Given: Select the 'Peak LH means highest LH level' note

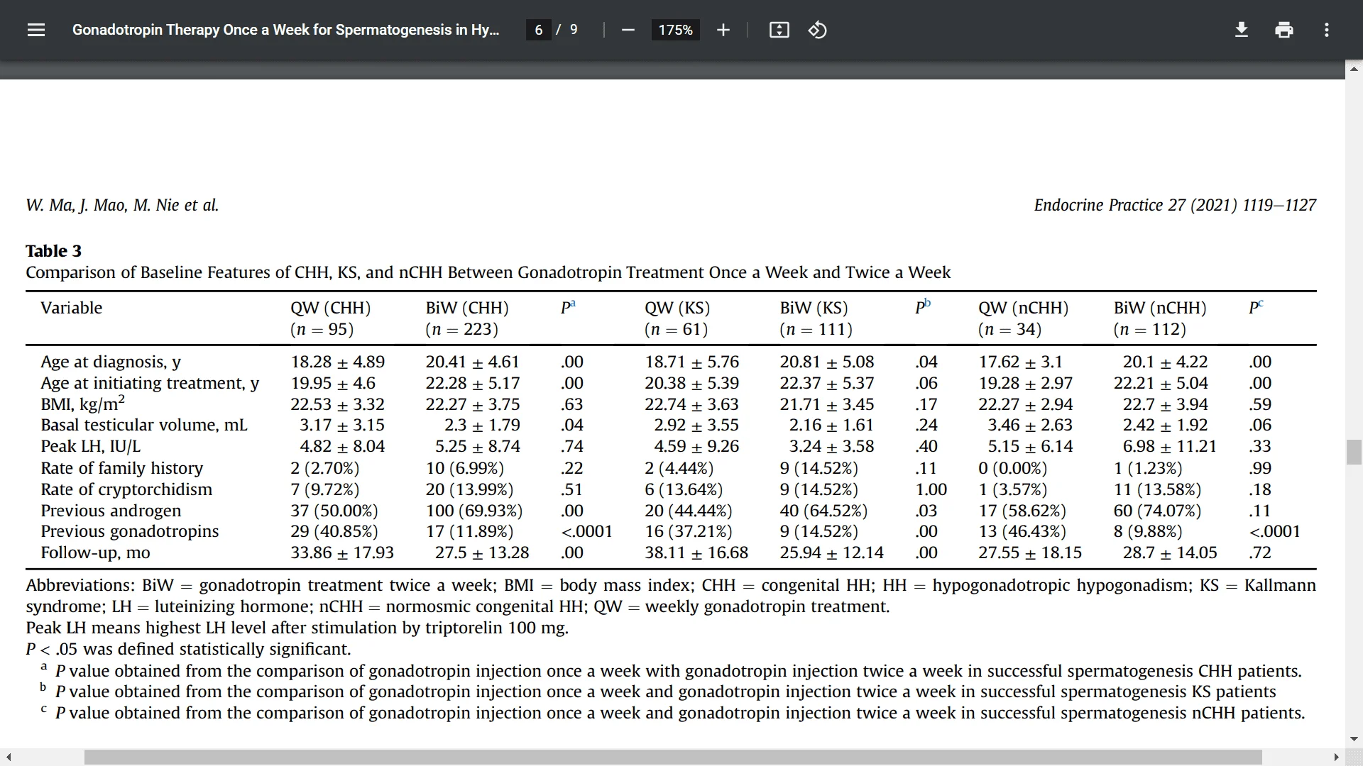Looking at the screenshot, I should 297,628.
